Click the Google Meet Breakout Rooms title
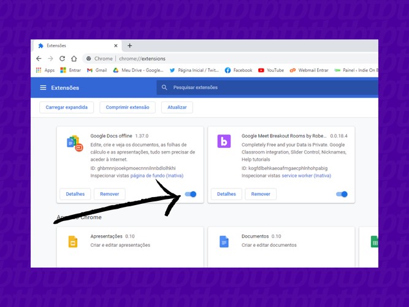 [x=284, y=136]
